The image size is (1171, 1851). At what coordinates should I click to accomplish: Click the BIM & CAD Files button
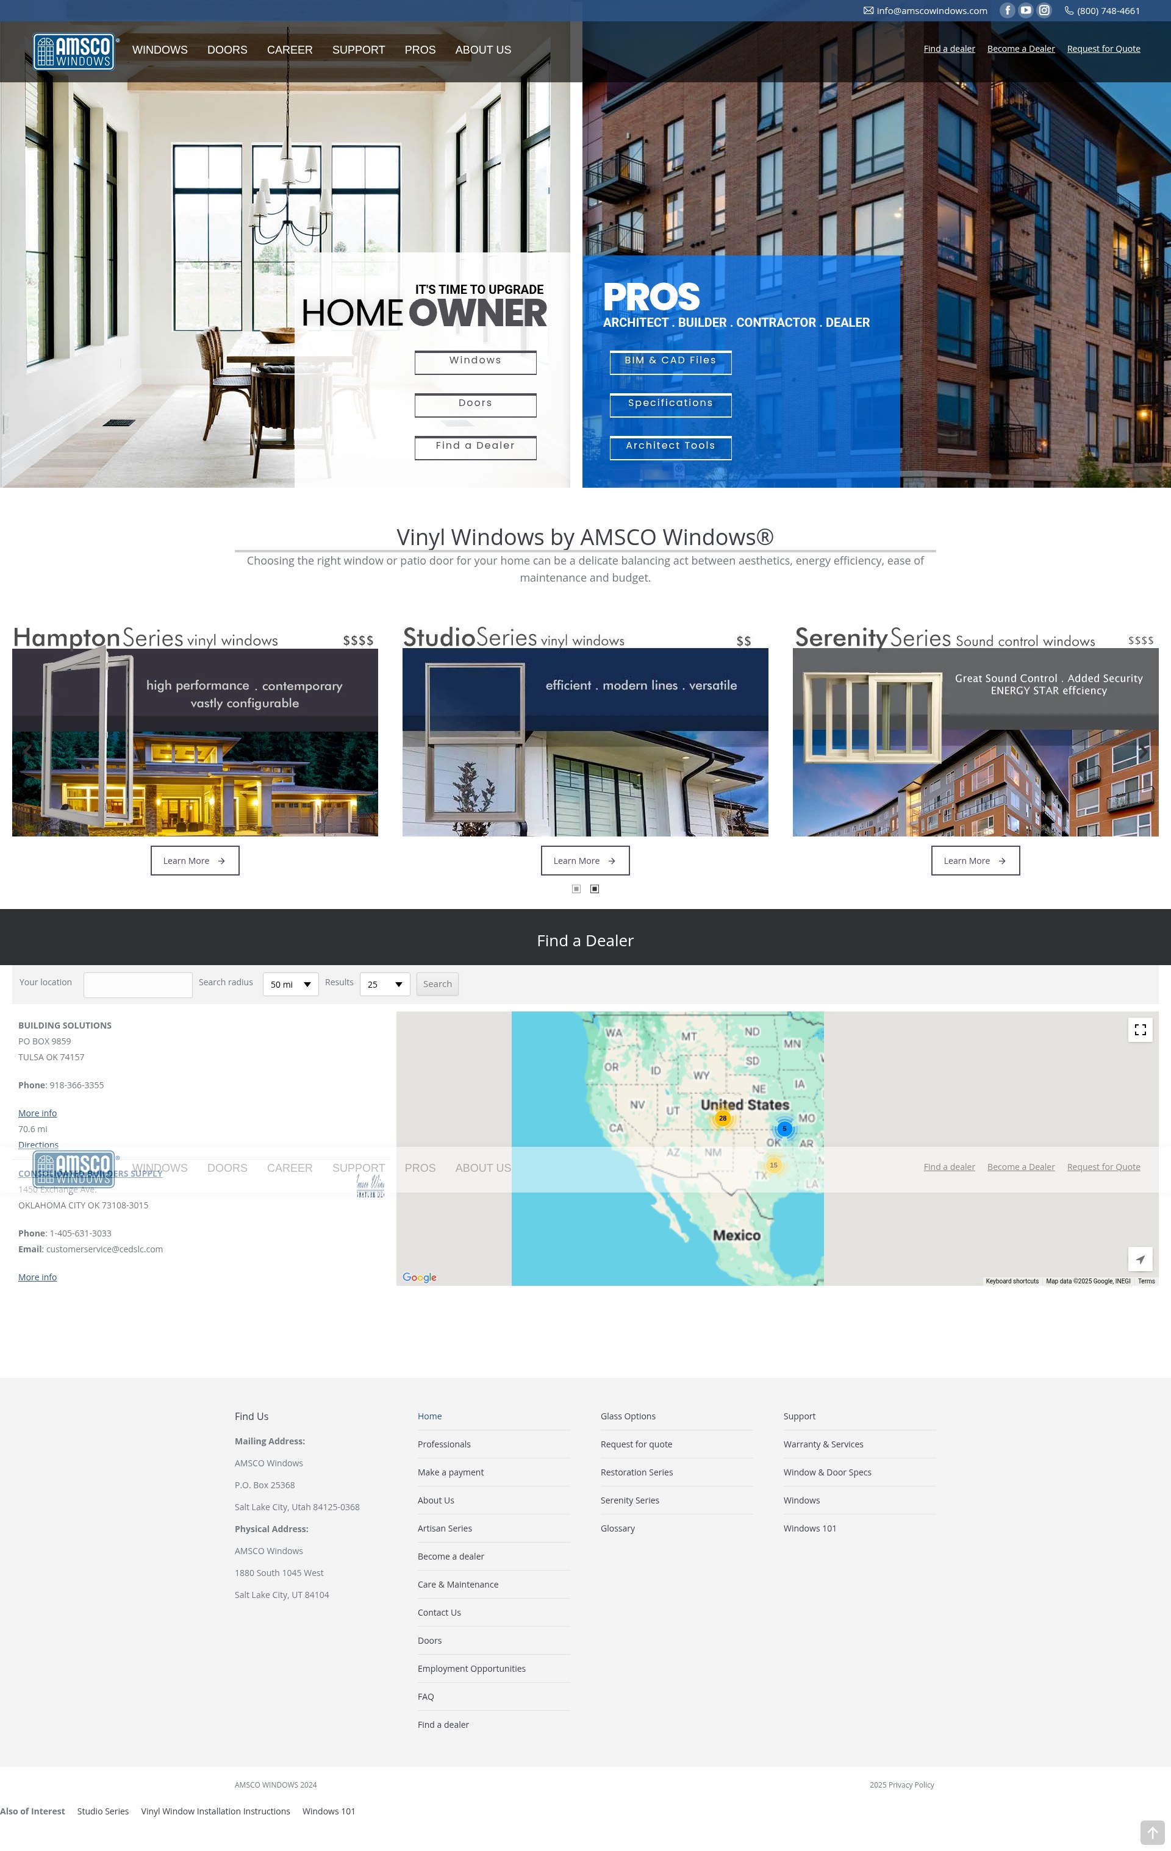tap(670, 362)
